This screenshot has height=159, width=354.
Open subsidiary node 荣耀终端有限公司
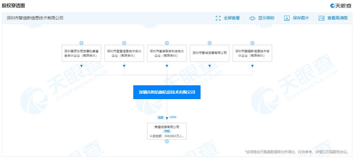(167, 131)
